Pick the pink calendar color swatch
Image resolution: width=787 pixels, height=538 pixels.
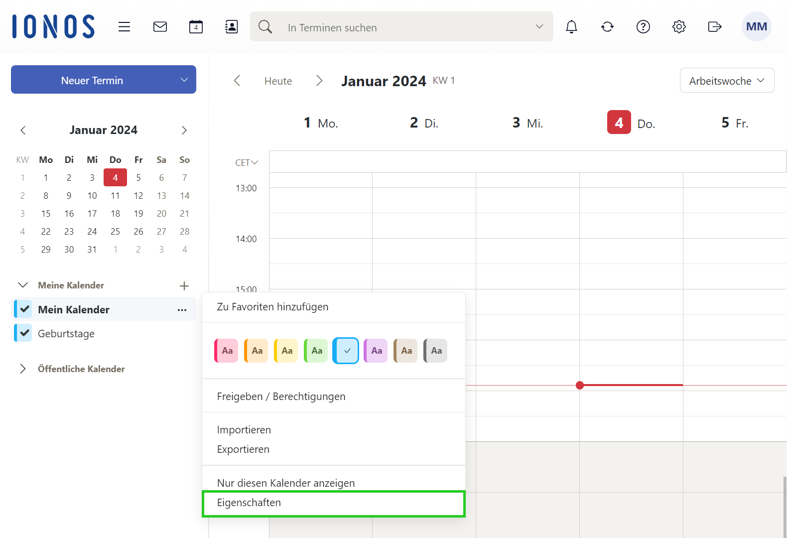coord(226,351)
